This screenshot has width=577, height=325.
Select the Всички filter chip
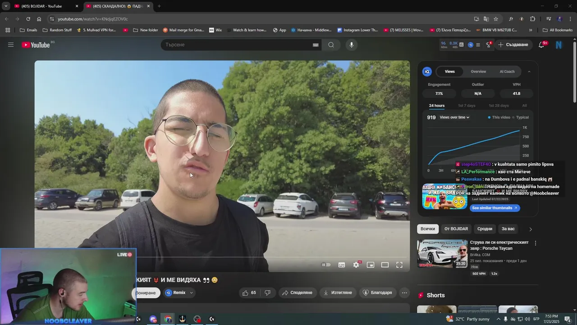click(x=428, y=229)
